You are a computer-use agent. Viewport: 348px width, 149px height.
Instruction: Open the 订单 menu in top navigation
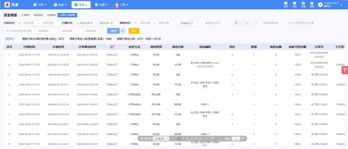tap(40, 5)
